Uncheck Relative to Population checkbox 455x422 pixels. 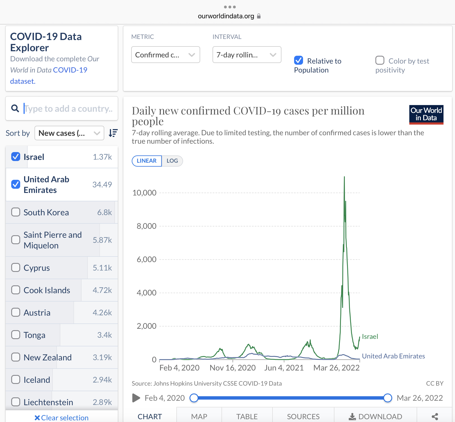click(x=299, y=60)
